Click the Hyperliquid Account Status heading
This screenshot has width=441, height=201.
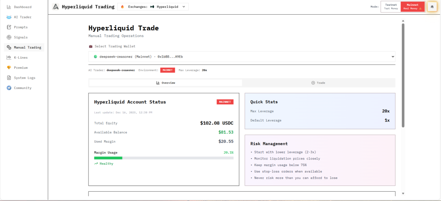tap(130, 102)
